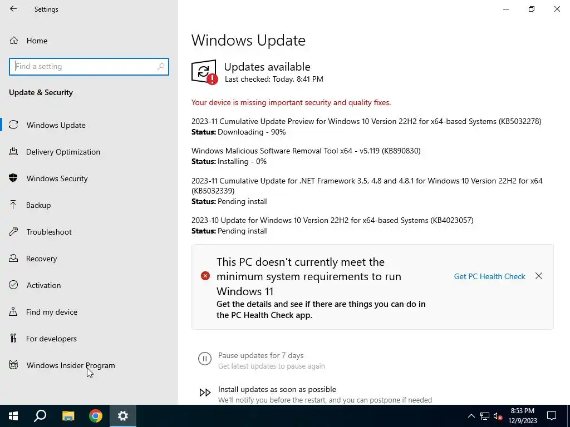
Task: Go back using the Settings back arrow
Action: point(13,9)
